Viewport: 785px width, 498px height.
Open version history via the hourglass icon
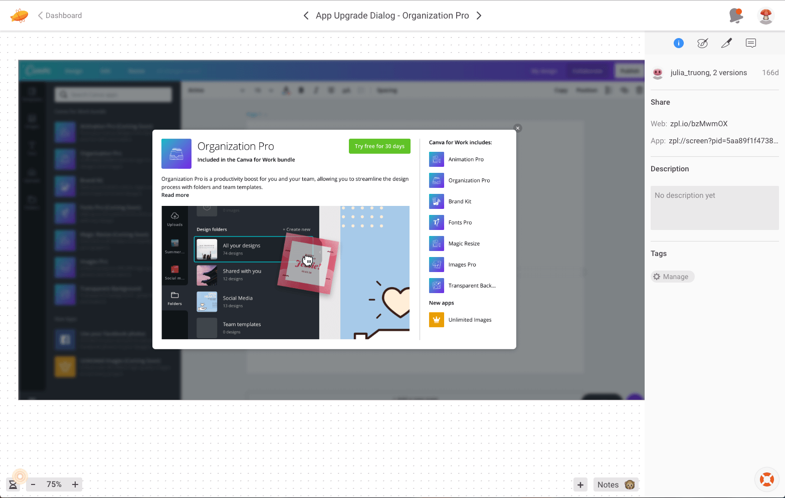coord(14,484)
